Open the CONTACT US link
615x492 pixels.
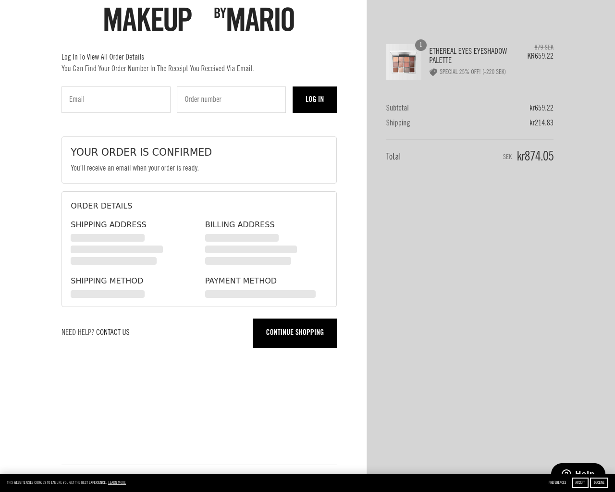[112, 332]
